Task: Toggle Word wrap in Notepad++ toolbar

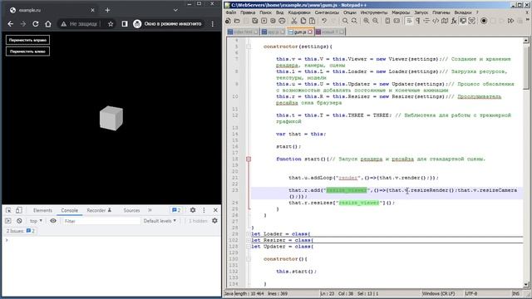Action: [x=409, y=21]
